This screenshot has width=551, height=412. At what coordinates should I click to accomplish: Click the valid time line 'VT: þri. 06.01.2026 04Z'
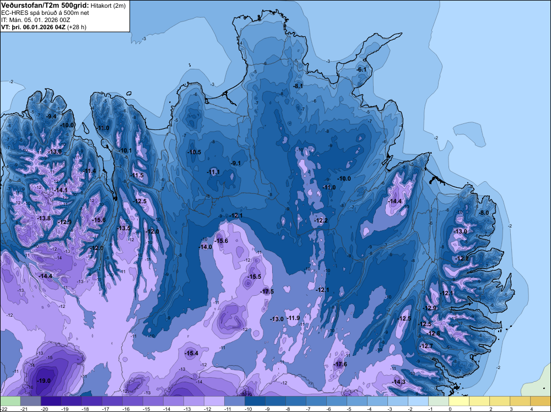tap(34, 26)
